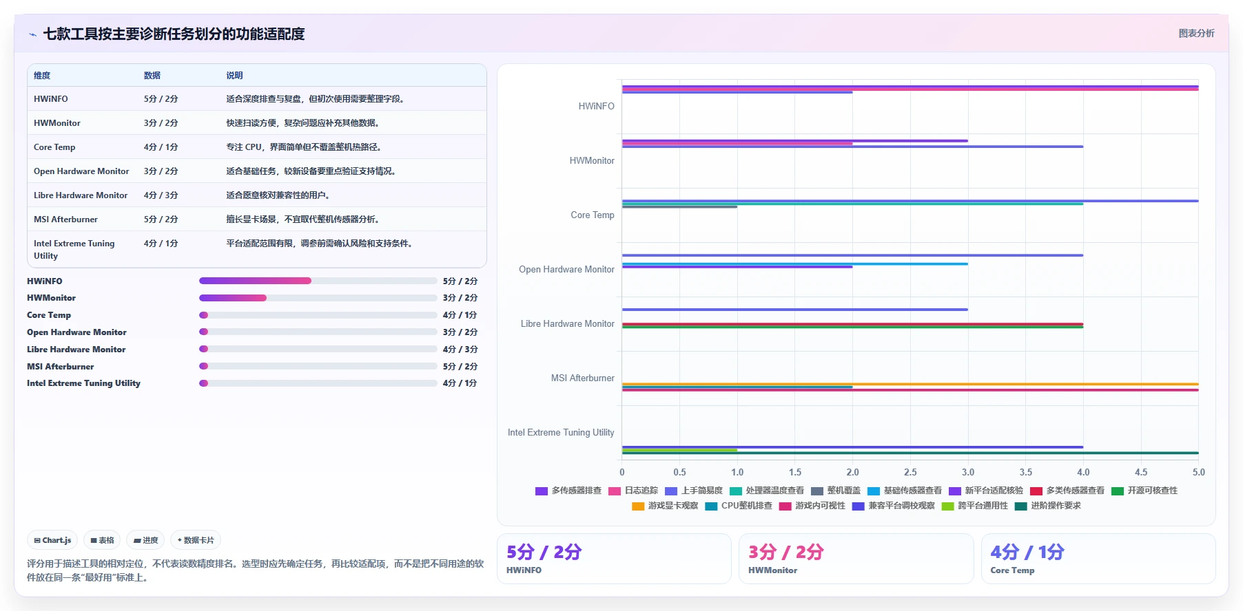
Task: Click the green 跨平台通用性 legend entry
Action: pos(975,506)
